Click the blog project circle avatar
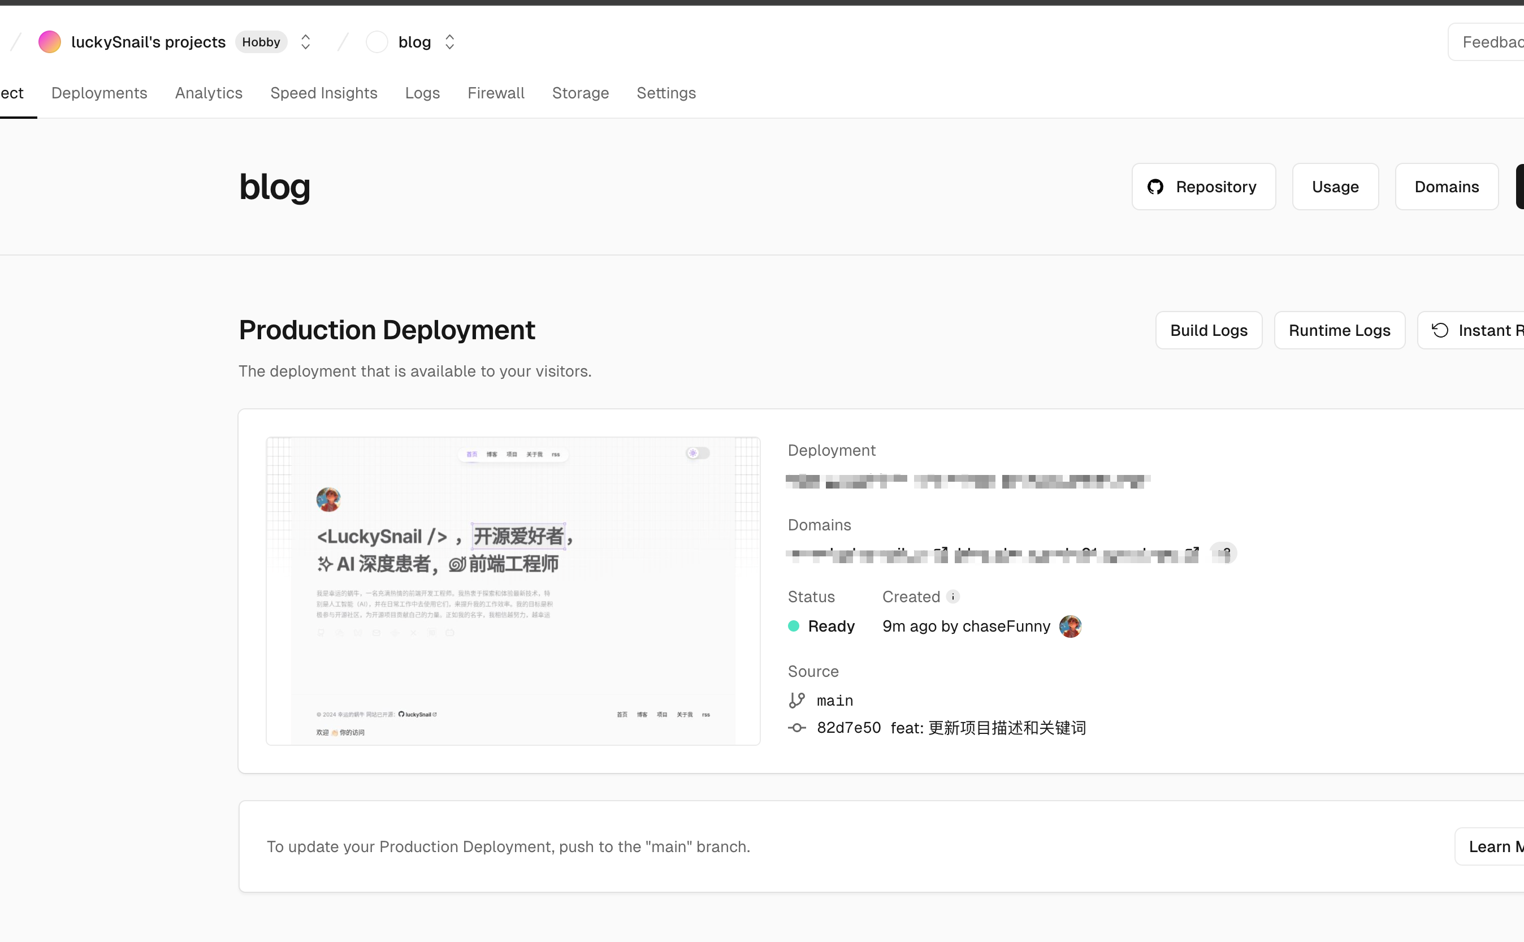Viewport: 1524px width, 942px height. pyautogui.click(x=376, y=42)
